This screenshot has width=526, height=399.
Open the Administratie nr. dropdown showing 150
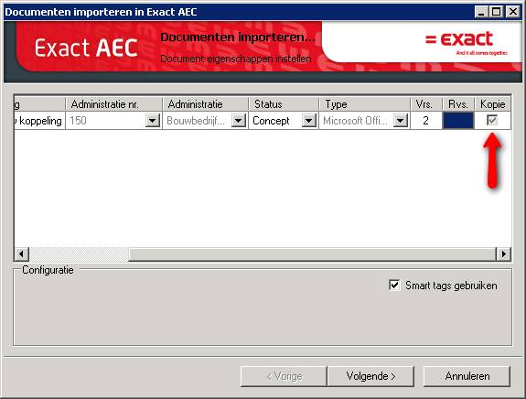point(152,121)
